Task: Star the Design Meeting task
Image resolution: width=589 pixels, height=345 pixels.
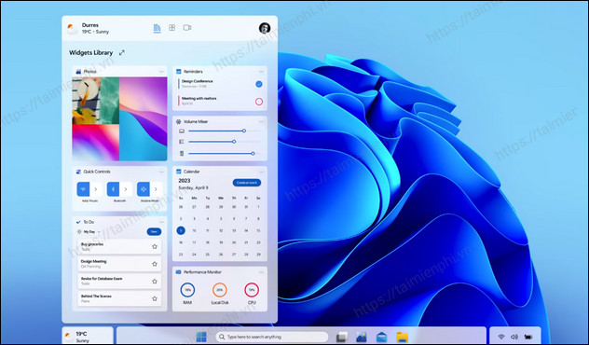Action: [155, 264]
